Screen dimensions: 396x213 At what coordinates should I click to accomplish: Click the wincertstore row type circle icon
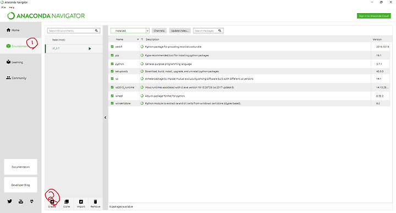[142, 103]
